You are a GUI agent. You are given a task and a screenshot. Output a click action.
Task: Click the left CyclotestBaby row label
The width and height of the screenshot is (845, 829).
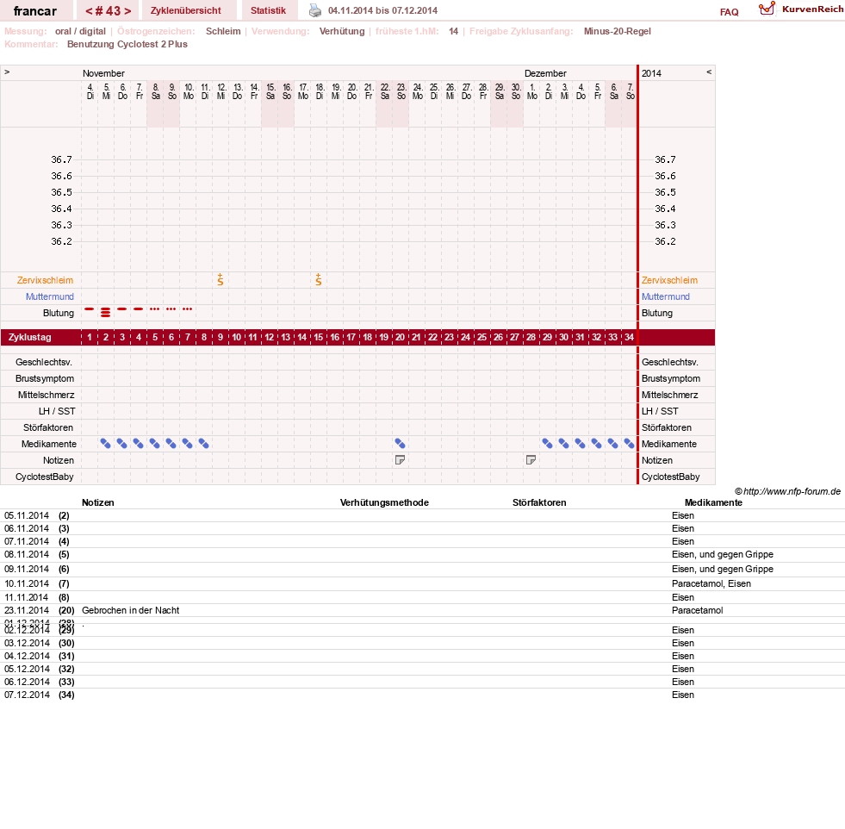click(45, 477)
